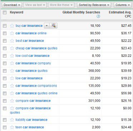Star the 'car insurance online' keyword

(12, 33)
